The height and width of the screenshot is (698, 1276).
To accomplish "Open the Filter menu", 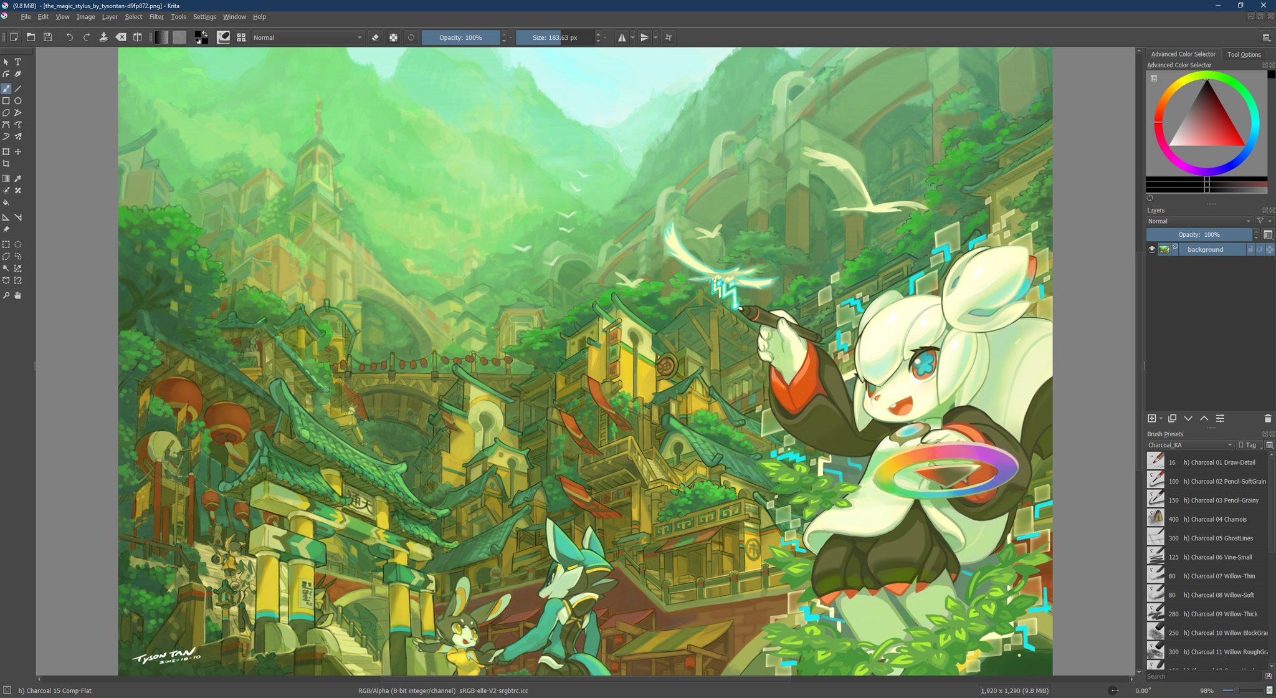I will 156,17.
